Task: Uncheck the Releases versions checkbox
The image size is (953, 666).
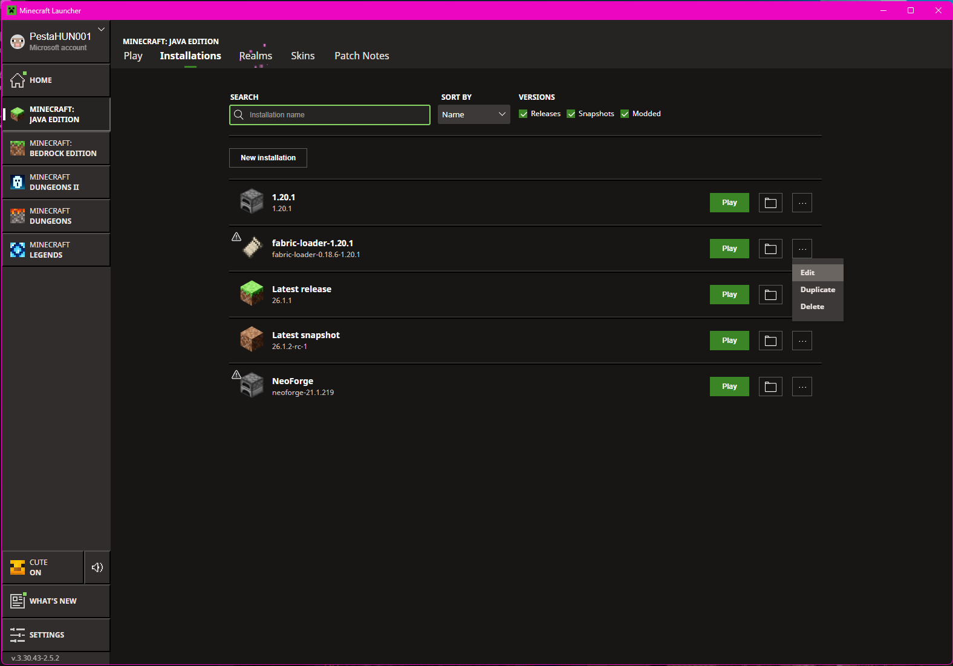Action: [x=524, y=114]
